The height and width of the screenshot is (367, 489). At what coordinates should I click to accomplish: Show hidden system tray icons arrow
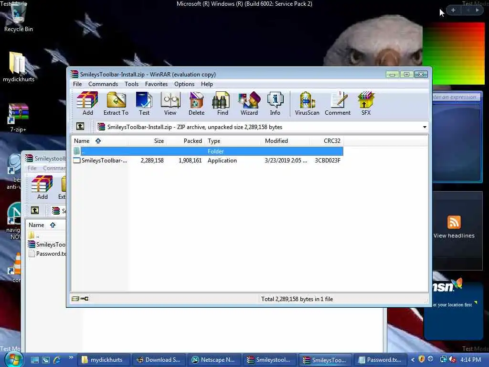point(413,360)
